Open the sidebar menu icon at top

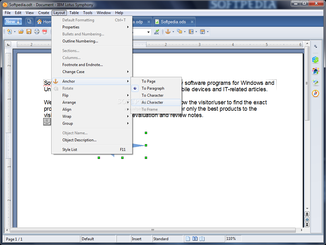[x=315, y=47]
